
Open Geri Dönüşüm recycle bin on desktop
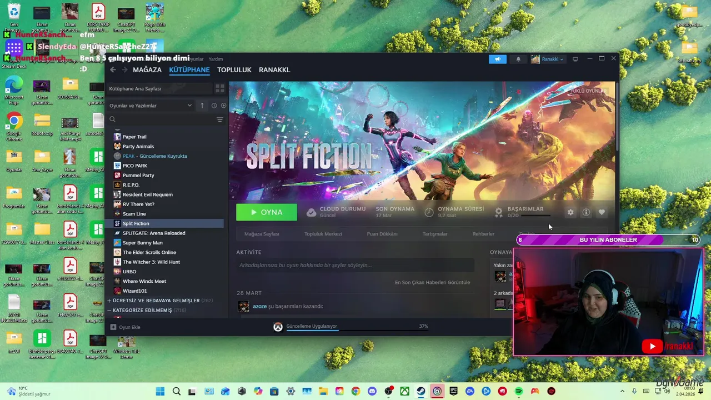[x=13, y=17]
